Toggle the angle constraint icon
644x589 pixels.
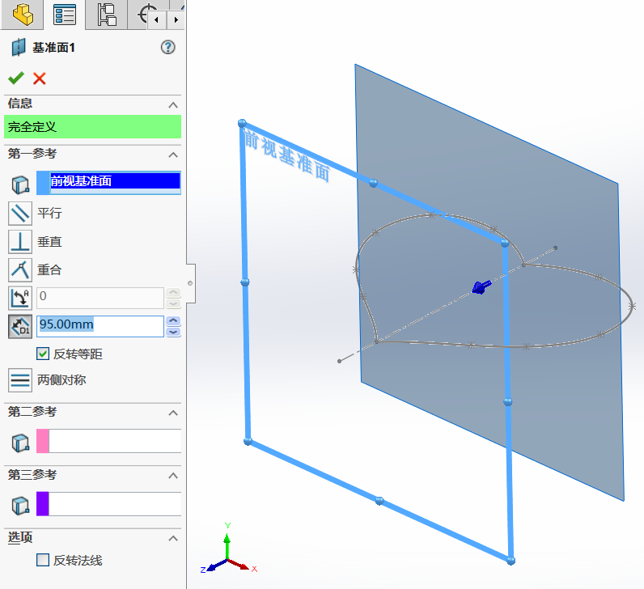(x=19, y=299)
